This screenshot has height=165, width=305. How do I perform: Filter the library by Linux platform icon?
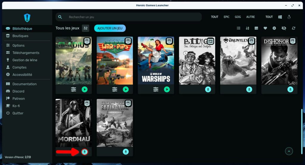[289, 17]
